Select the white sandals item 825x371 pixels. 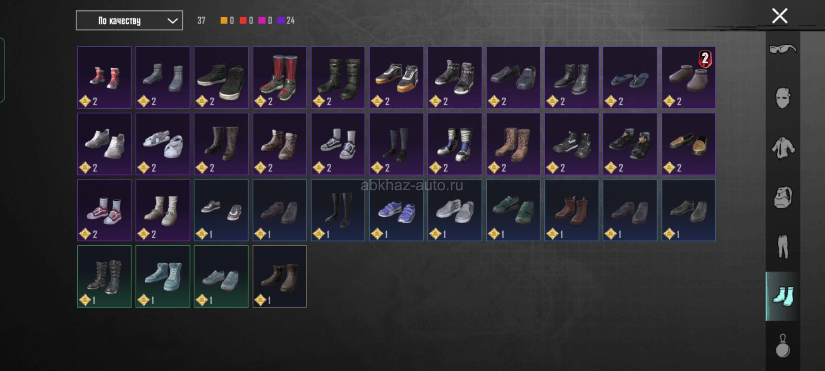[x=163, y=144]
